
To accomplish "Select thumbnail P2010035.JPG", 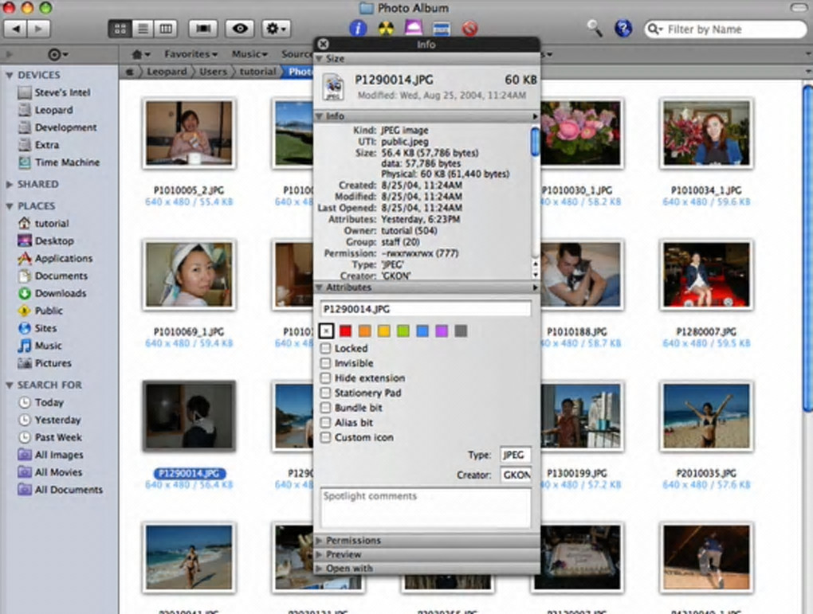I will coord(706,417).
